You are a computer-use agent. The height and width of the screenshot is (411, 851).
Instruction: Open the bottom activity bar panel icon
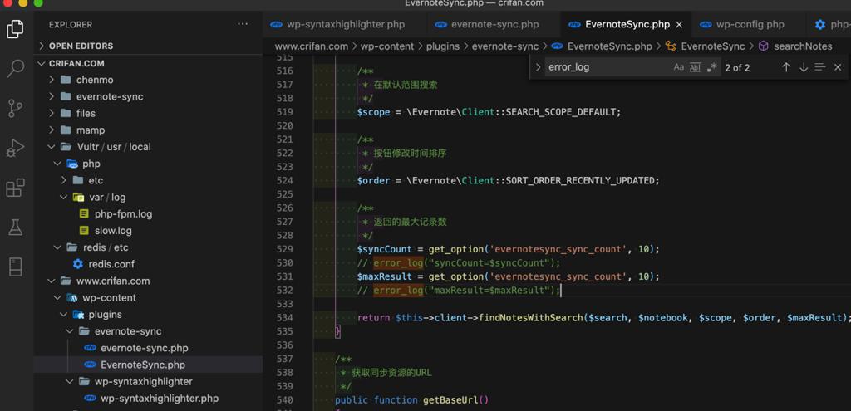click(x=15, y=267)
